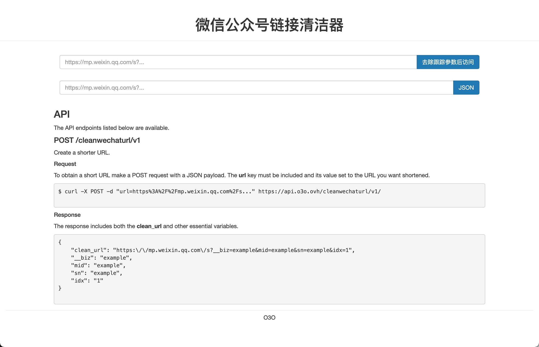Click the Response subheading
This screenshot has height=347, width=539.
pos(67,215)
